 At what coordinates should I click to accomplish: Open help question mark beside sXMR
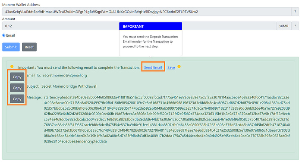[x=295, y=26]
